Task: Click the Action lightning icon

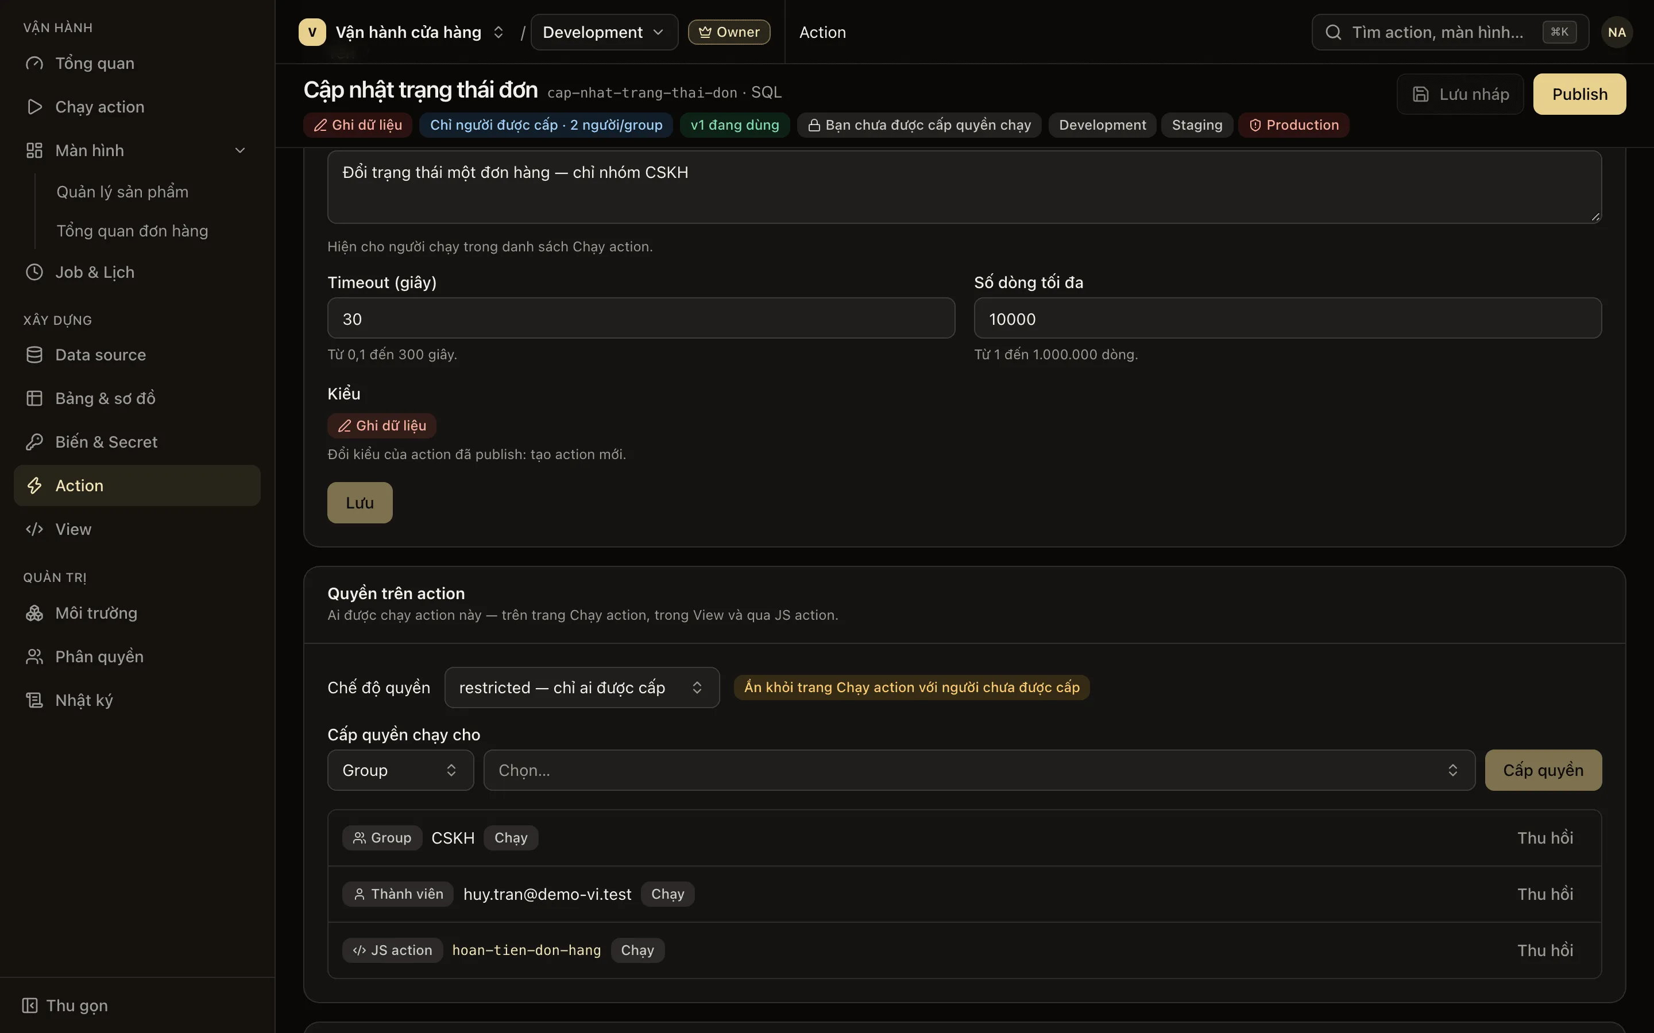Action: click(x=34, y=486)
